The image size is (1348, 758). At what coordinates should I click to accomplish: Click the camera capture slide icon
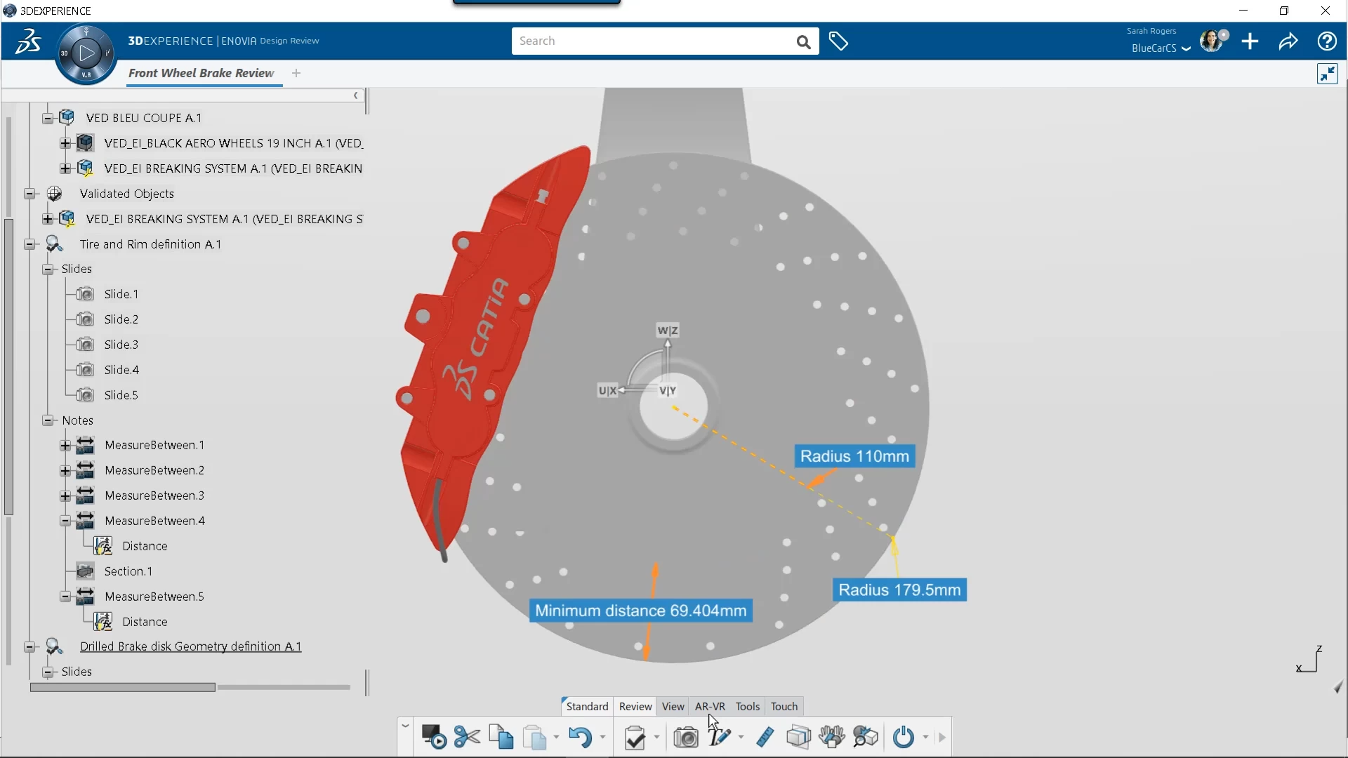point(685,738)
